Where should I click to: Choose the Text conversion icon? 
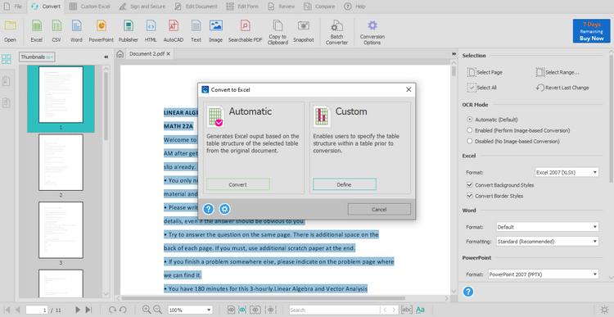(x=196, y=26)
